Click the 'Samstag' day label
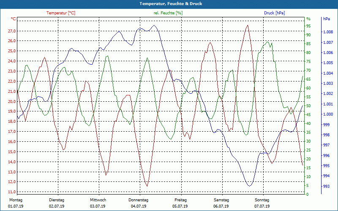 tap(221, 200)
